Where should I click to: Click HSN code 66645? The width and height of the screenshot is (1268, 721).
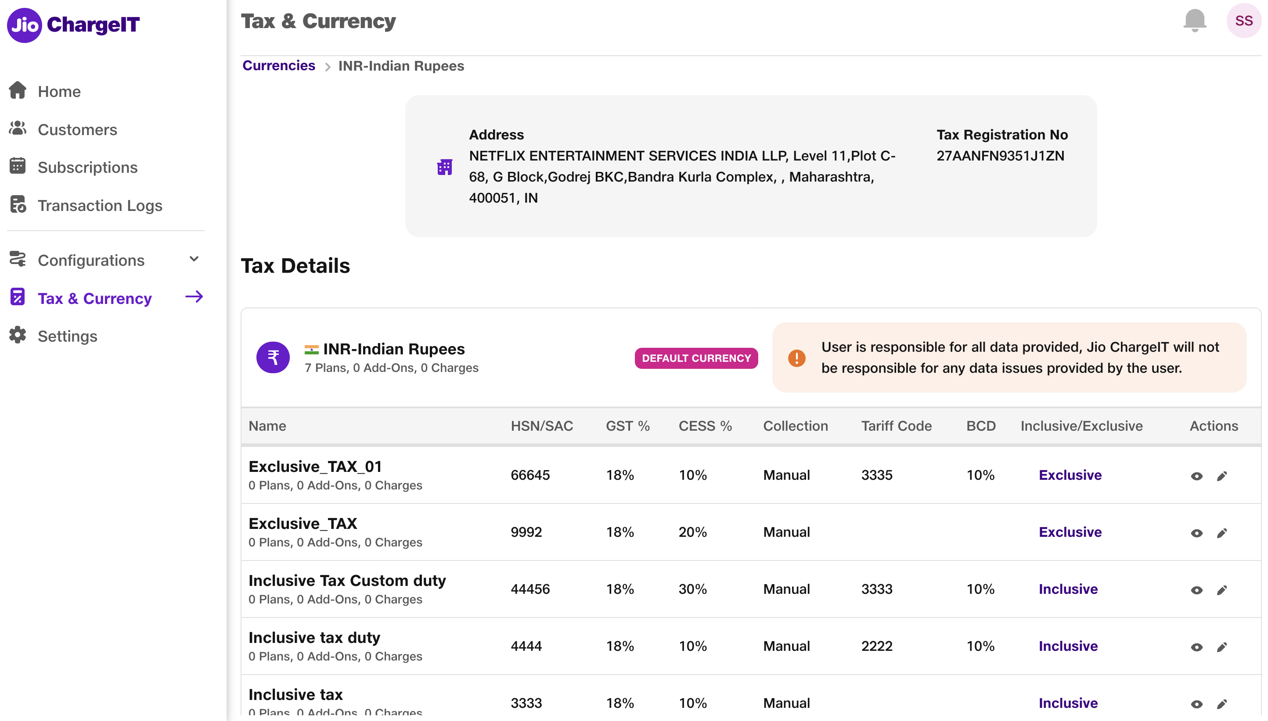point(530,475)
